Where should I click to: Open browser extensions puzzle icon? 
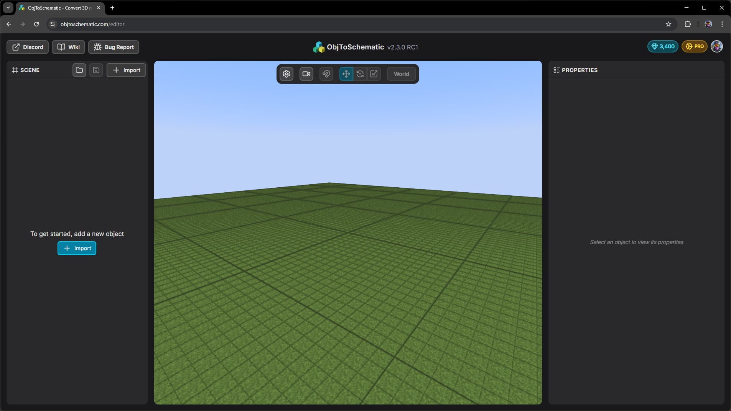tap(688, 24)
